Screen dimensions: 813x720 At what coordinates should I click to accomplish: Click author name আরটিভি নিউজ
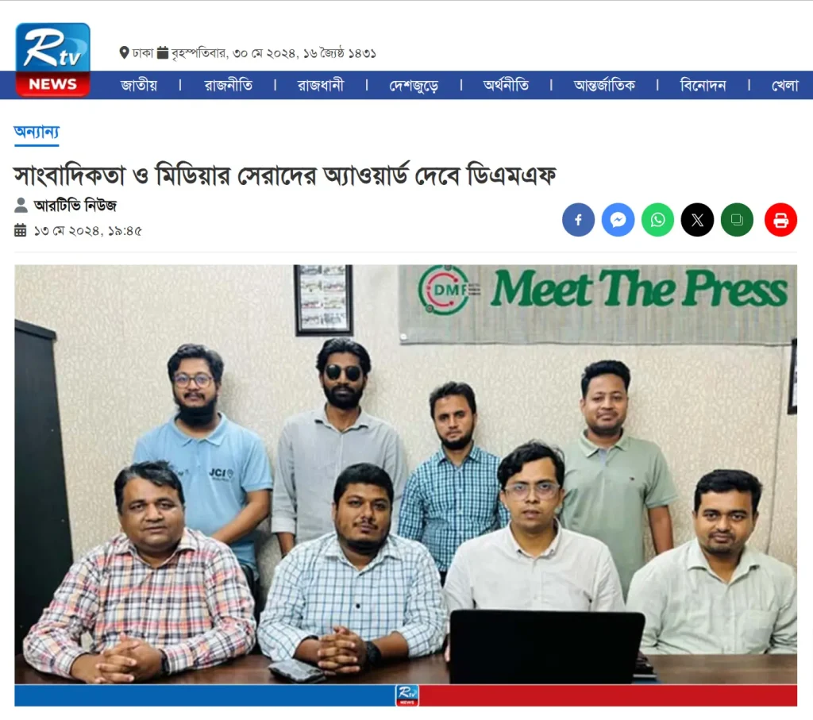click(75, 206)
